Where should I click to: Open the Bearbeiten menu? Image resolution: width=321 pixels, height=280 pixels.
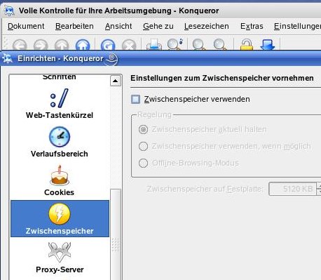click(x=74, y=26)
